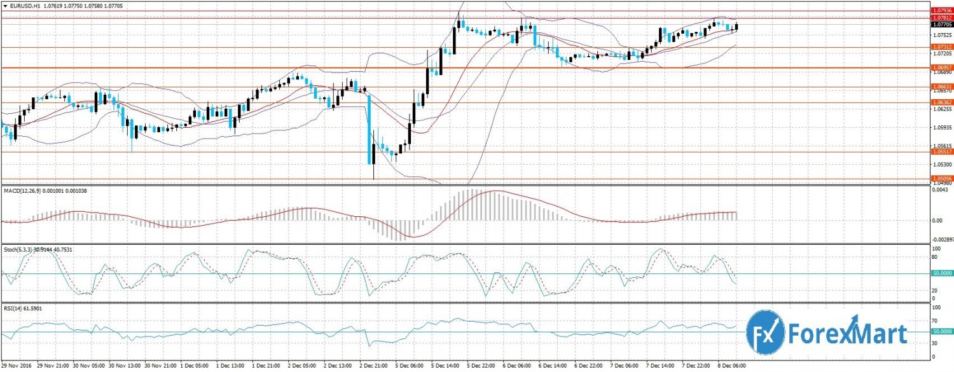Click the RSI 50.0000 level tag

(x=941, y=331)
